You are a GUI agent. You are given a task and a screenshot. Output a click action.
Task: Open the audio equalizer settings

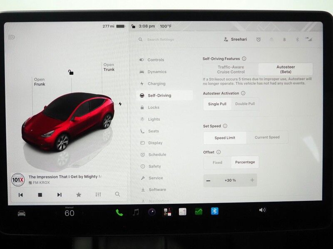pos(98,194)
